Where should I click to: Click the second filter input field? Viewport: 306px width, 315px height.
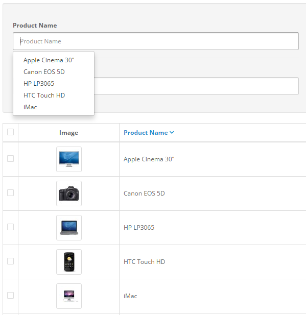pos(196,86)
